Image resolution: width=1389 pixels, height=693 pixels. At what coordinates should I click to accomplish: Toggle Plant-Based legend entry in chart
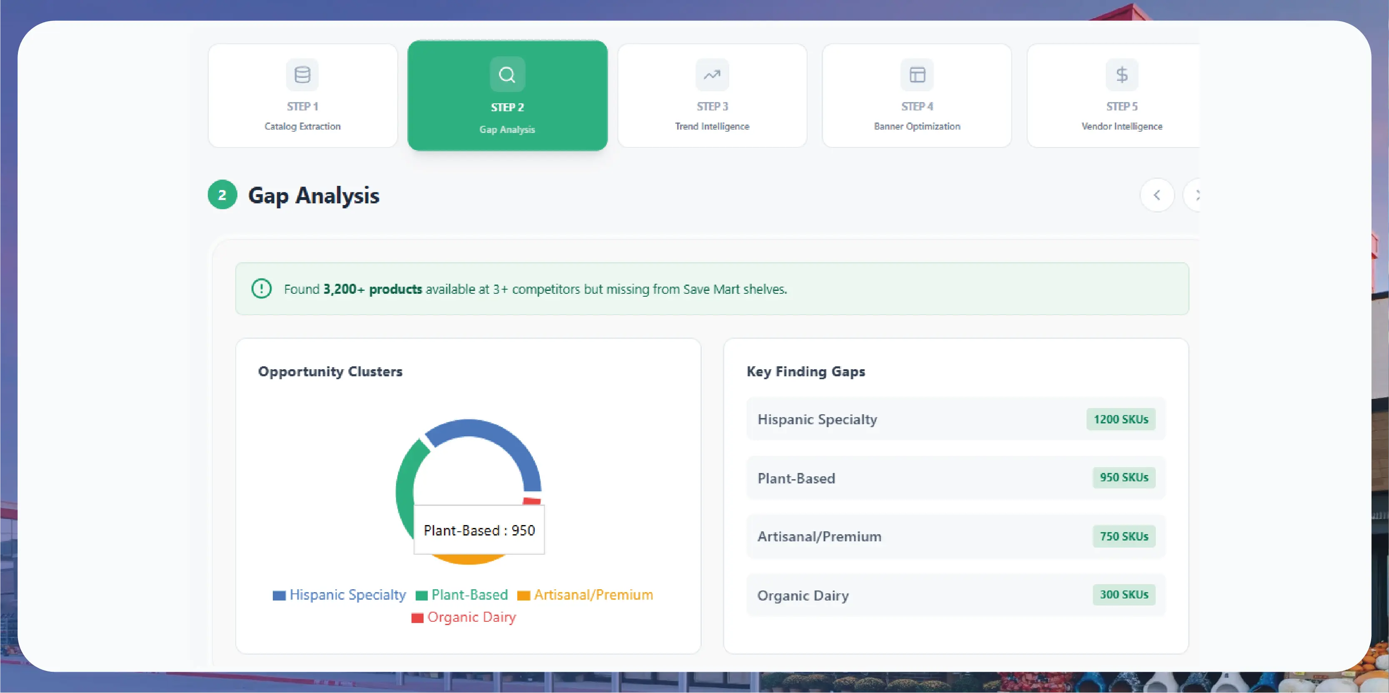(462, 595)
